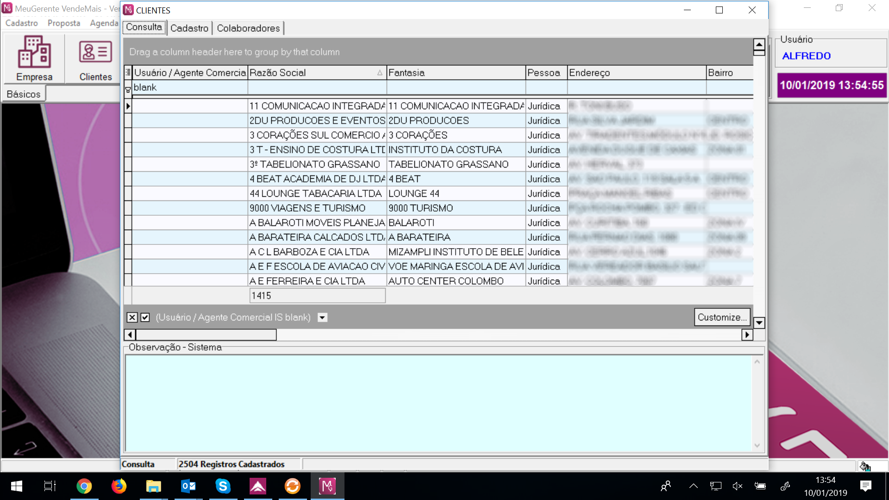Click the CLIENTES window title icon
Image resolution: width=889 pixels, height=500 pixels.
pos(128,10)
